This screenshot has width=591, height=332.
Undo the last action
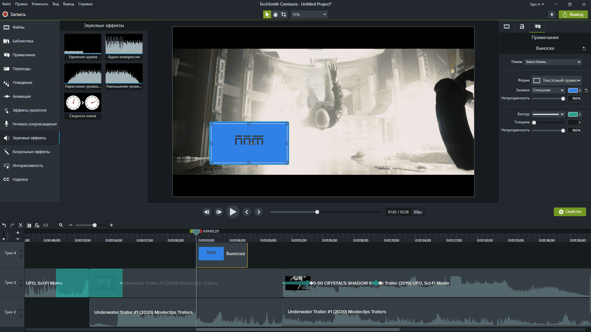click(x=4, y=225)
